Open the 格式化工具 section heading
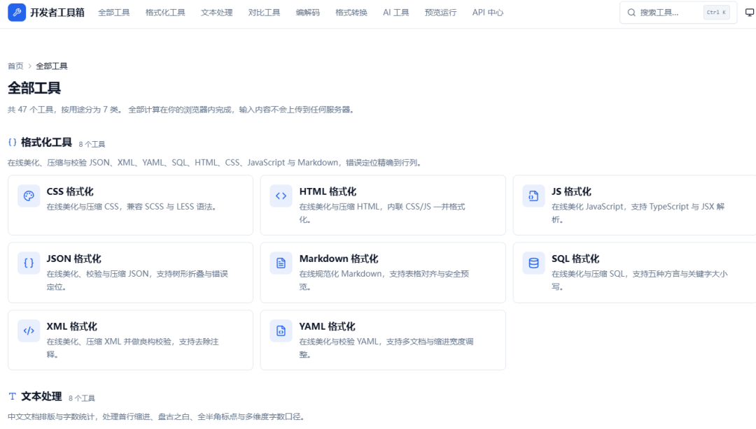Viewport: 756px width, 429px height. 46,143
